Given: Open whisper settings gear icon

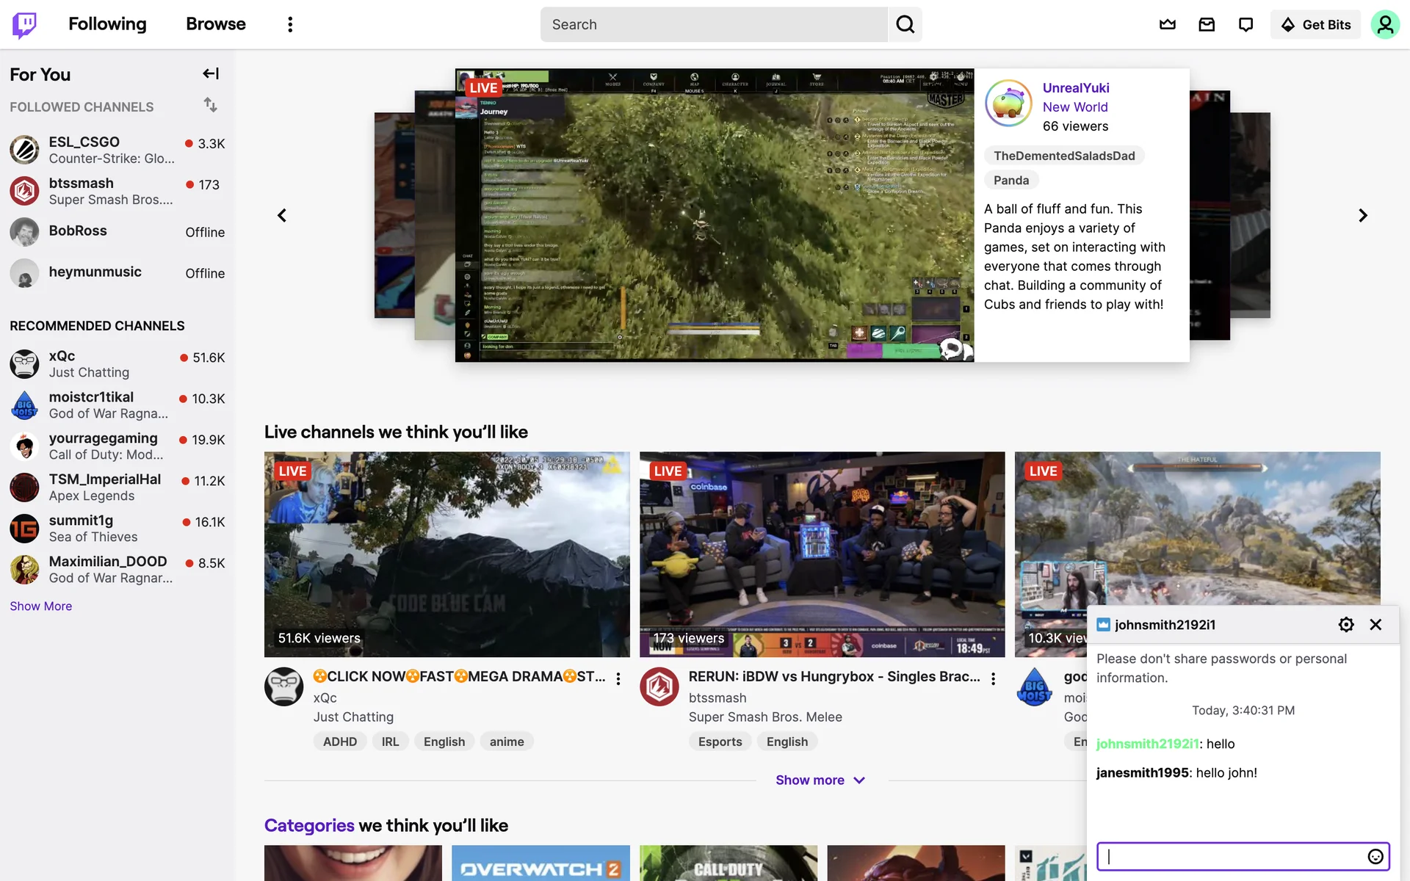Looking at the screenshot, I should pyautogui.click(x=1345, y=624).
